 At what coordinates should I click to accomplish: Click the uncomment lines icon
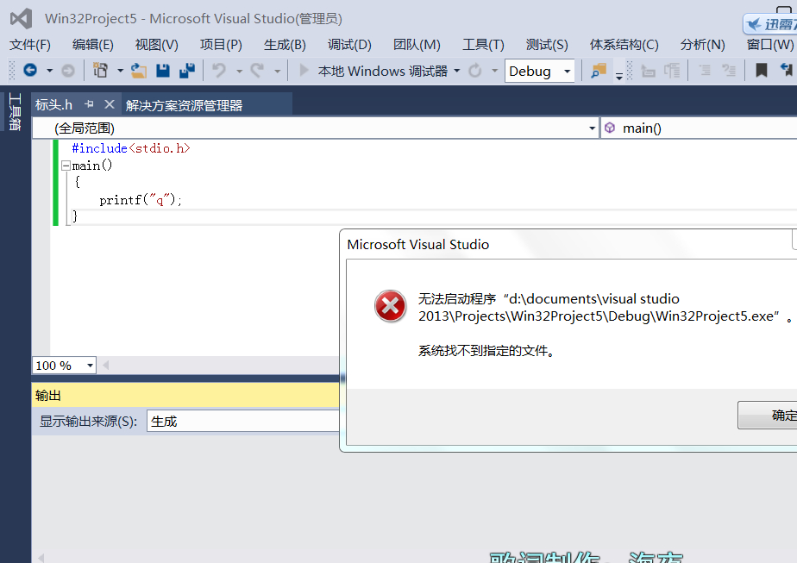point(729,71)
